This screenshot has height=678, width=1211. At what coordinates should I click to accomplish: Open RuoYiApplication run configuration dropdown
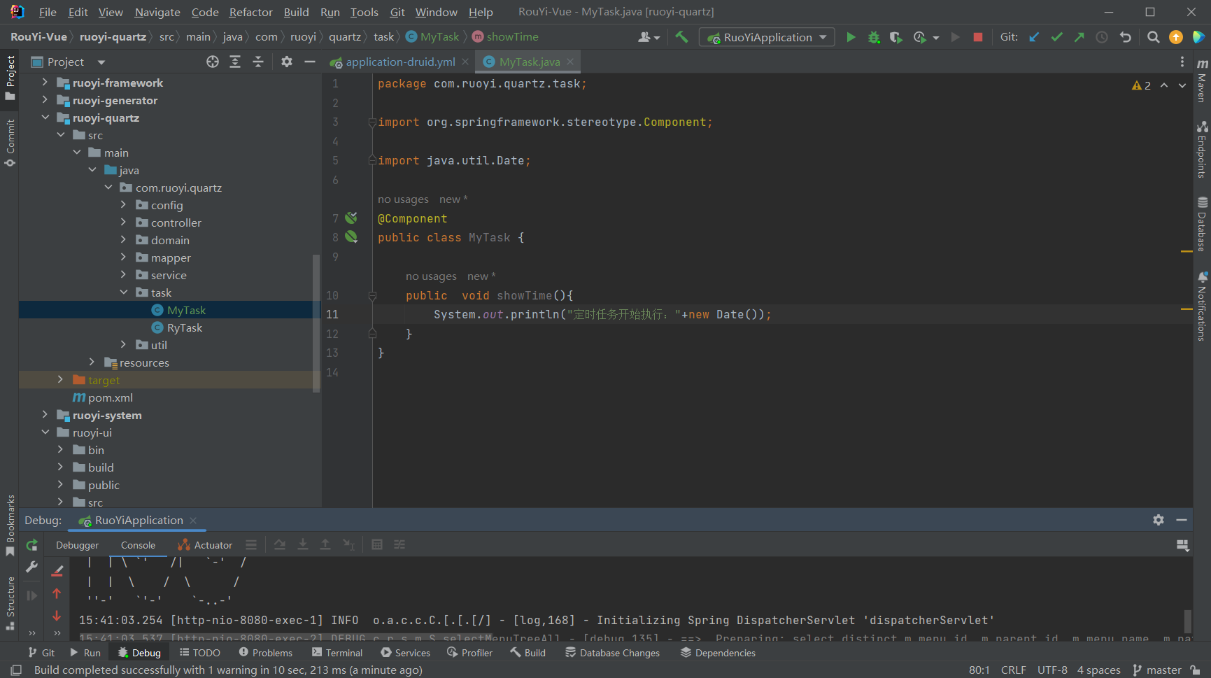[767, 37]
